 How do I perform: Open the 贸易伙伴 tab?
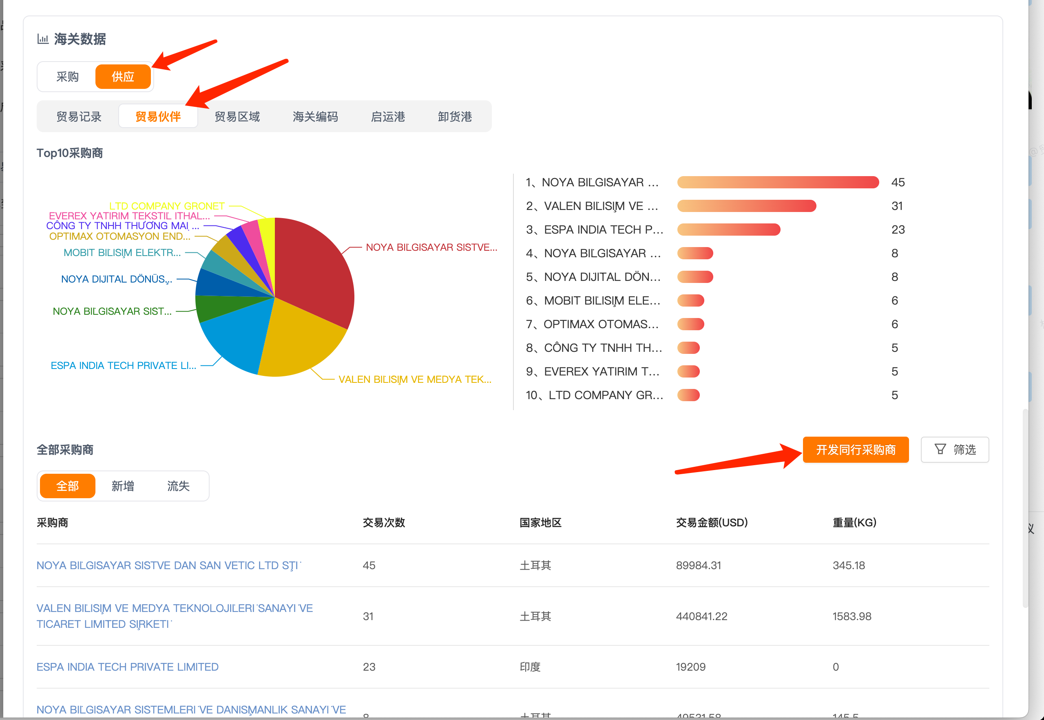(x=158, y=116)
